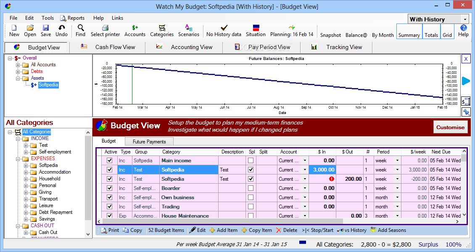
Task: Click the blue play arrow beside chart
Action: click(466, 81)
